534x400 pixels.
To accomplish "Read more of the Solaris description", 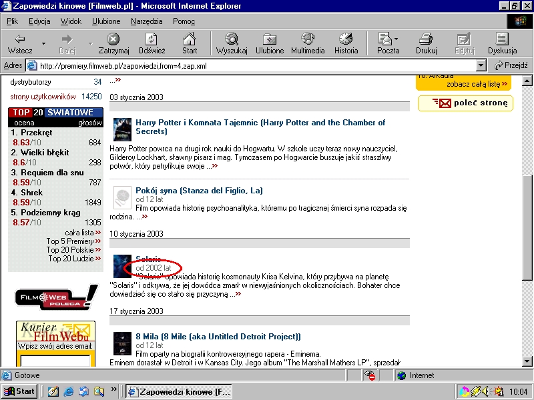I will [x=238, y=294].
